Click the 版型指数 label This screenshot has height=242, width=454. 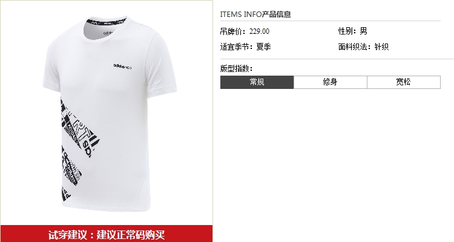pyautogui.click(x=236, y=68)
